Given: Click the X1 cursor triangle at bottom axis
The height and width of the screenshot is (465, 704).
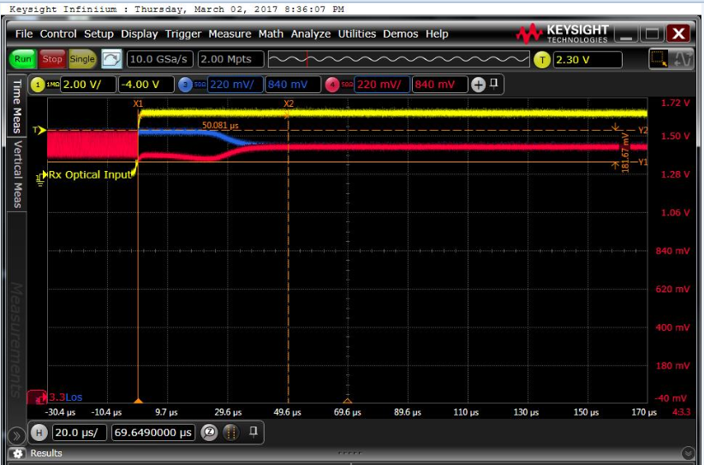Looking at the screenshot, I should [x=138, y=400].
